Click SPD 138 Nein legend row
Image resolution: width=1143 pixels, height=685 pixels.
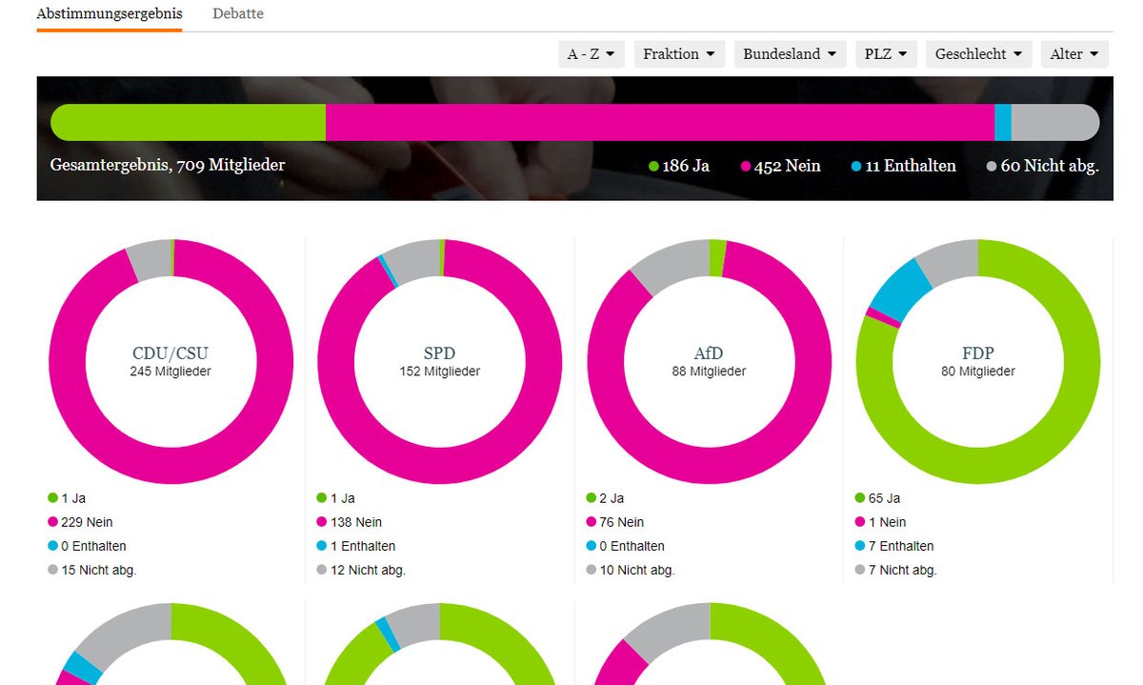tap(351, 522)
